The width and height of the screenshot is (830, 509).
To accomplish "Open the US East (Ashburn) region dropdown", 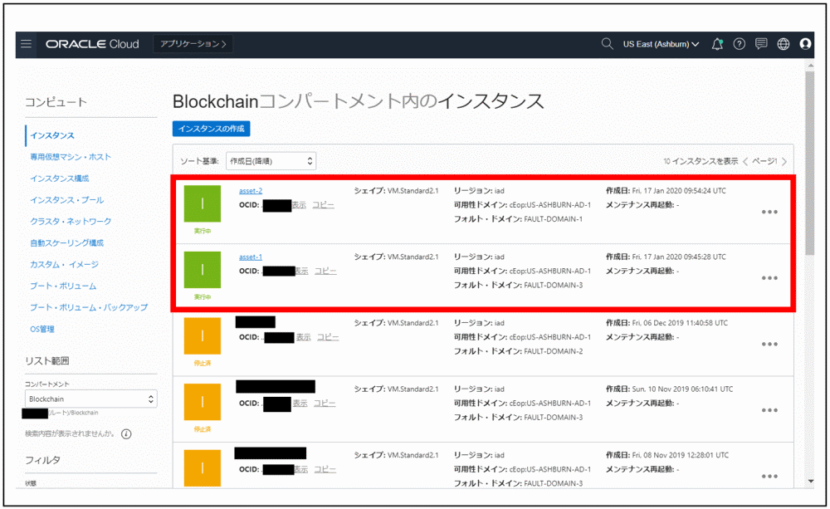I will (661, 44).
